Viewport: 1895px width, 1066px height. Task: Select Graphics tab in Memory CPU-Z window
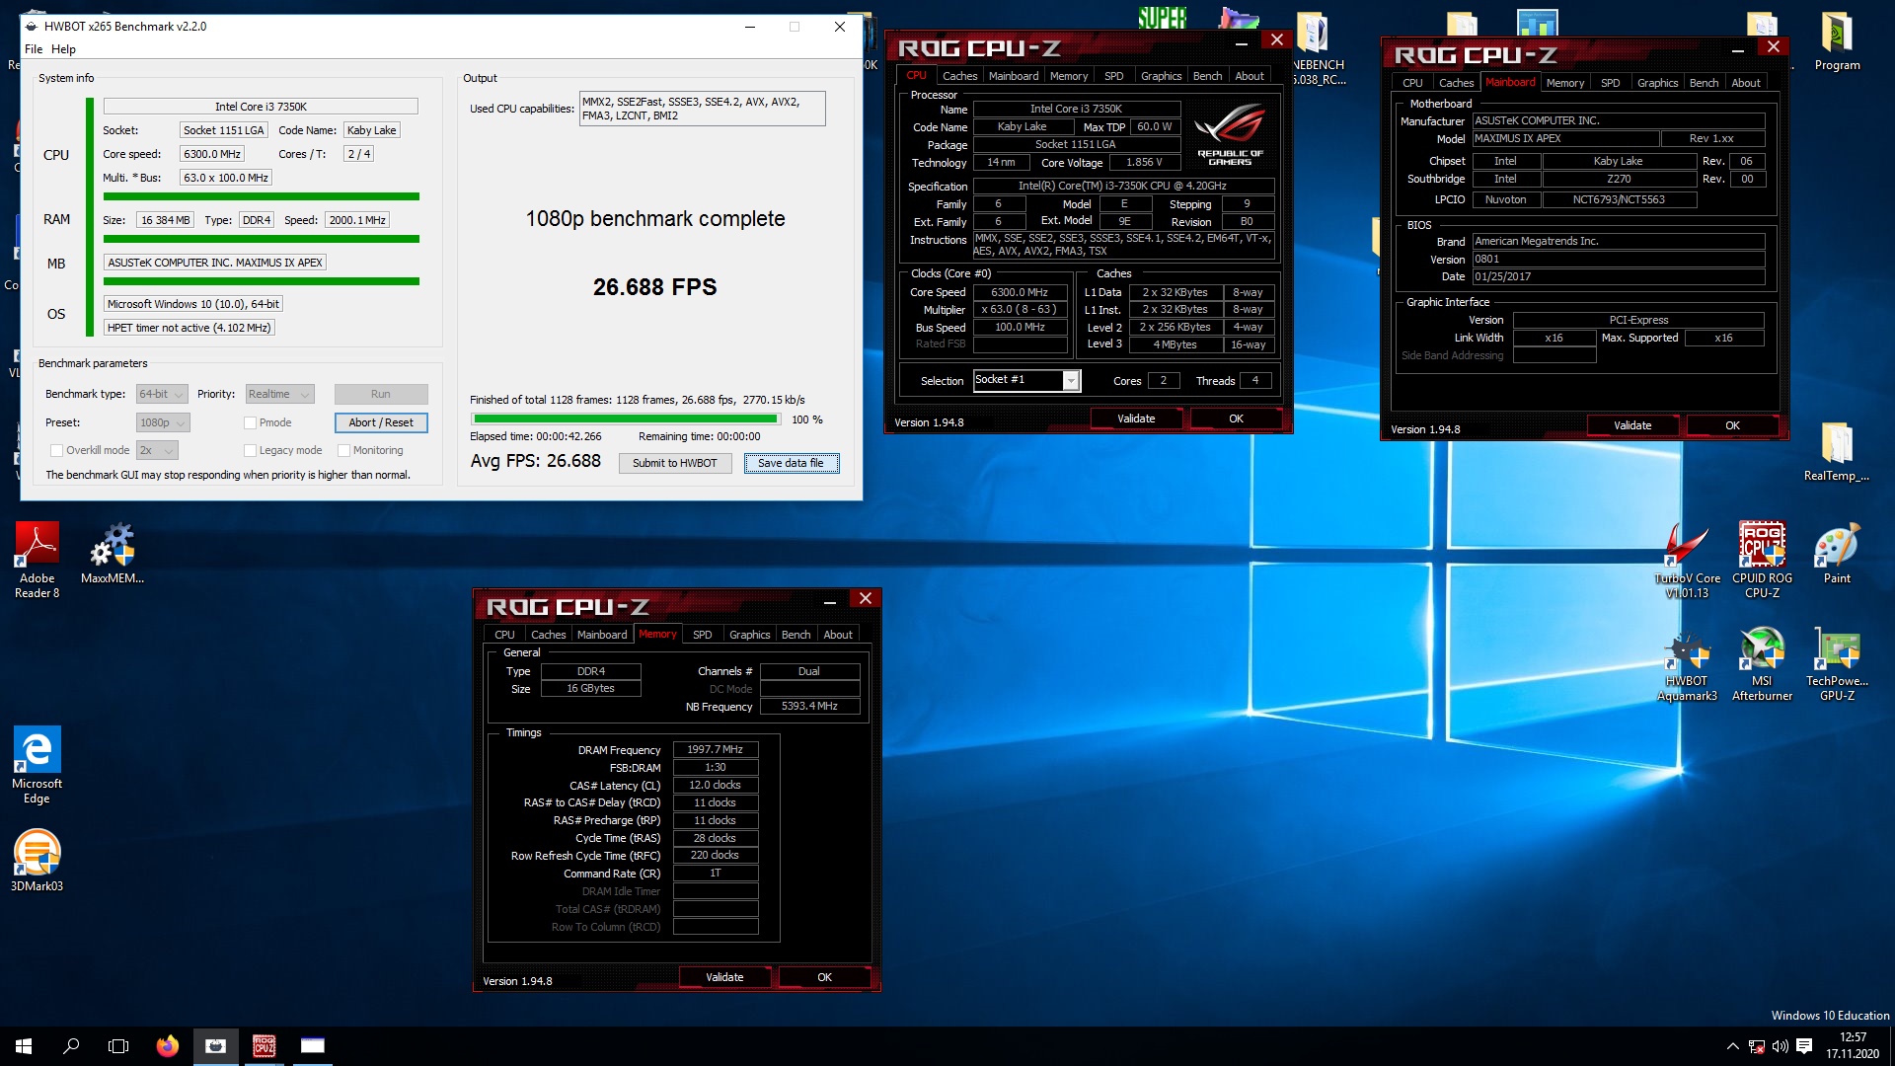coord(749,635)
